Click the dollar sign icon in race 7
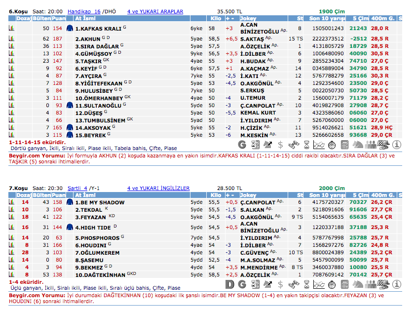Image resolution: width=415 pixels, height=311 pixels. pyautogui.click(x=280, y=284)
